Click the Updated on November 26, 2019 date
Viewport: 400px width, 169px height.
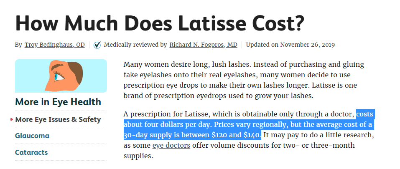[290, 45]
